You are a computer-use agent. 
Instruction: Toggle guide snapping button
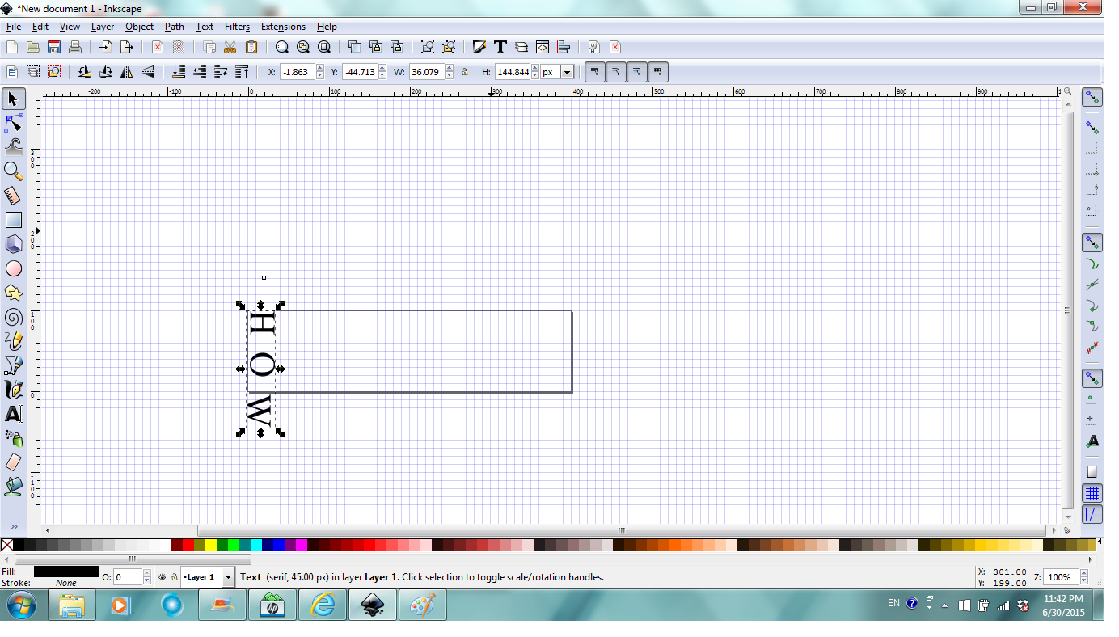[1092, 514]
